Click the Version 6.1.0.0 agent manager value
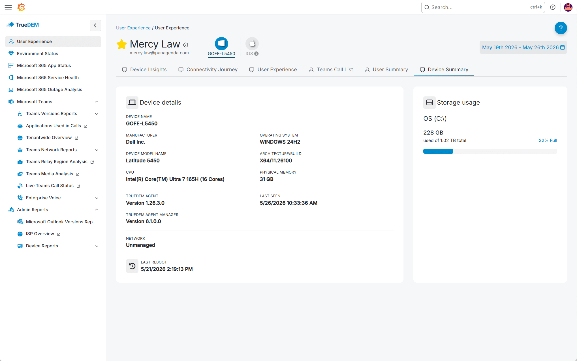 click(x=144, y=221)
